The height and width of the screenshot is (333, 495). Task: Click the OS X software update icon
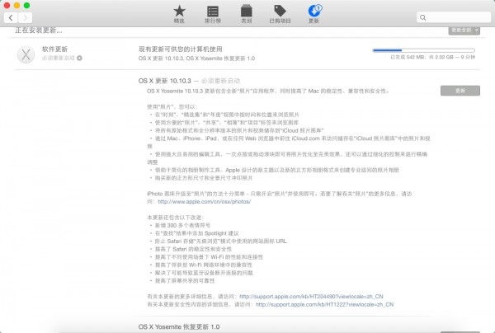pos(26,54)
